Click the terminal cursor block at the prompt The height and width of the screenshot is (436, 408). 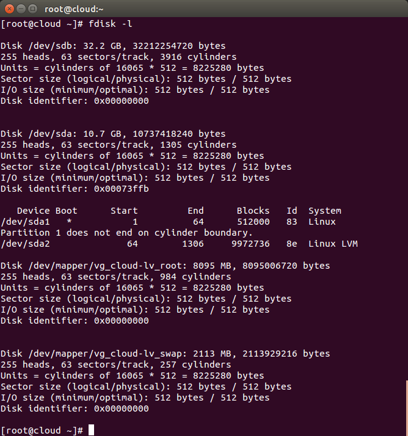tap(91, 430)
